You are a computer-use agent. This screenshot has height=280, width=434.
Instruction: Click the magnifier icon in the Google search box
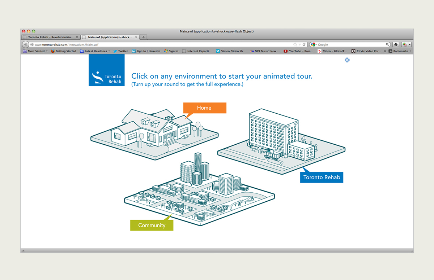pyautogui.click(x=387, y=44)
